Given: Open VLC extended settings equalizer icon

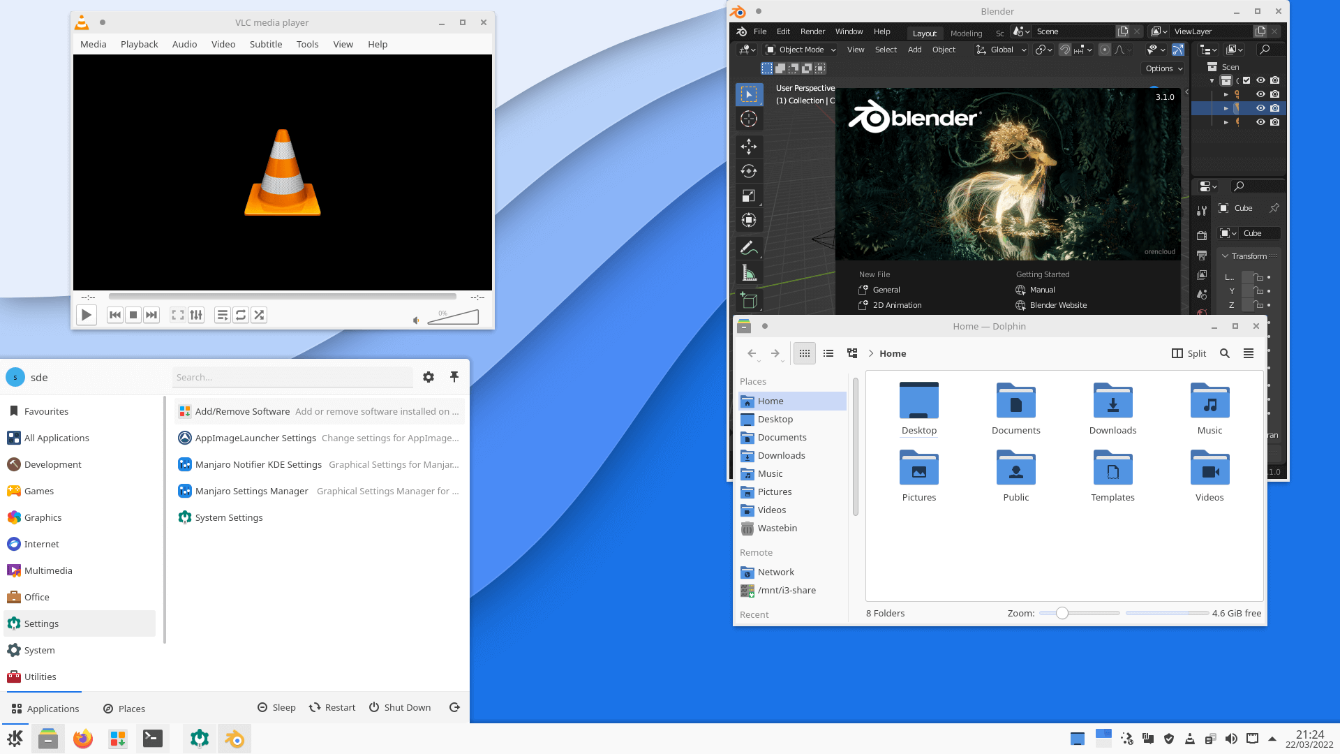Looking at the screenshot, I should click(196, 315).
